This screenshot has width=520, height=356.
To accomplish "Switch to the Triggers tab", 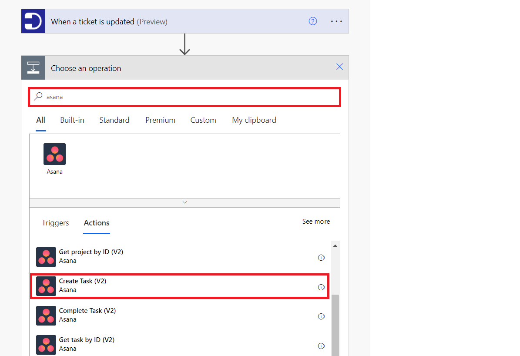I will click(55, 223).
